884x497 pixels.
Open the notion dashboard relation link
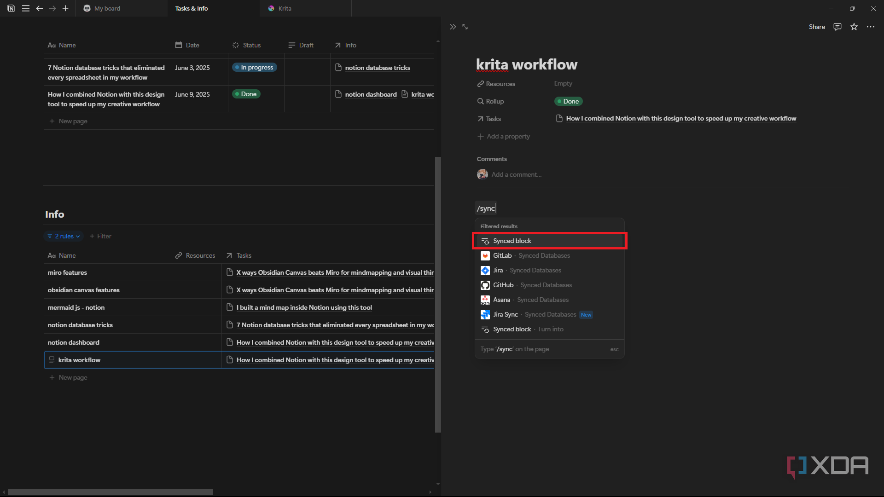pyautogui.click(x=366, y=94)
